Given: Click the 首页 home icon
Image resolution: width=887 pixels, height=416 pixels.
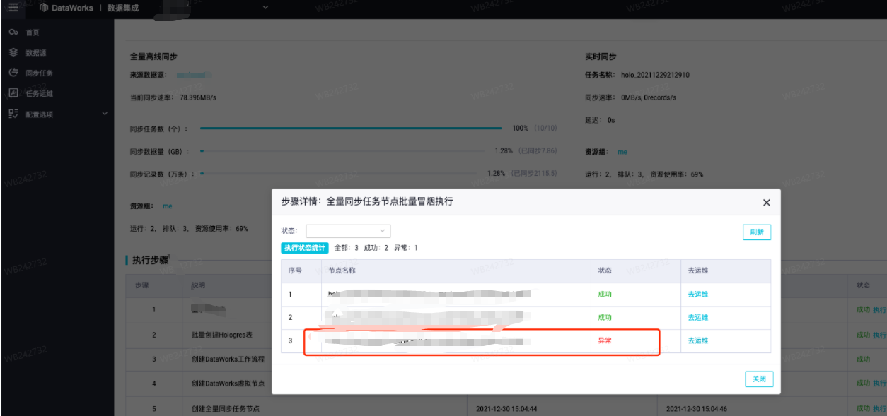Looking at the screenshot, I should [x=13, y=32].
